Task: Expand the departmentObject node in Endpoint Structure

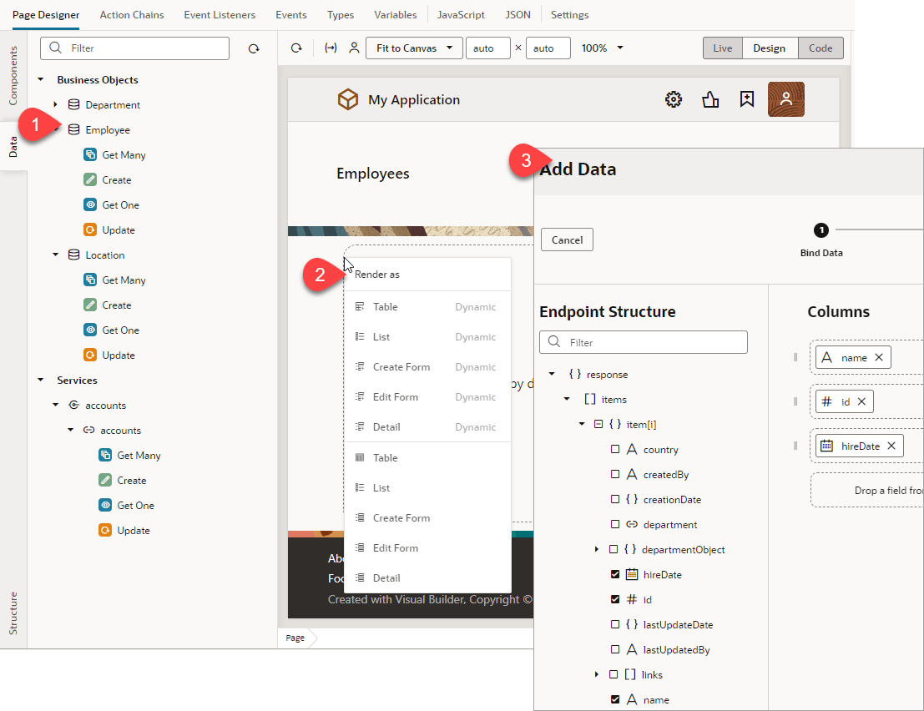Action: (x=595, y=549)
